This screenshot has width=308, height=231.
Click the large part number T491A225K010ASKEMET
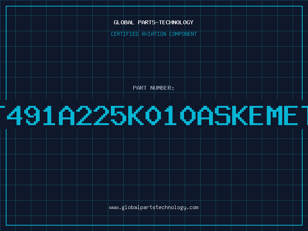pos(154,115)
